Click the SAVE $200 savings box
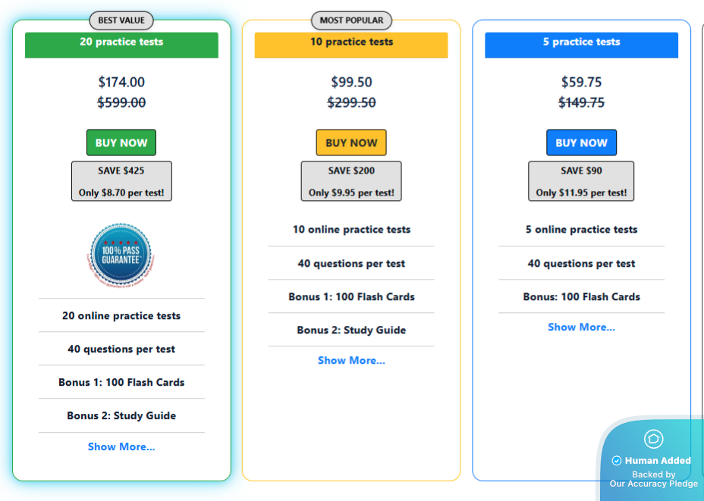Viewport: 704px width, 501px height. coord(351,181)
